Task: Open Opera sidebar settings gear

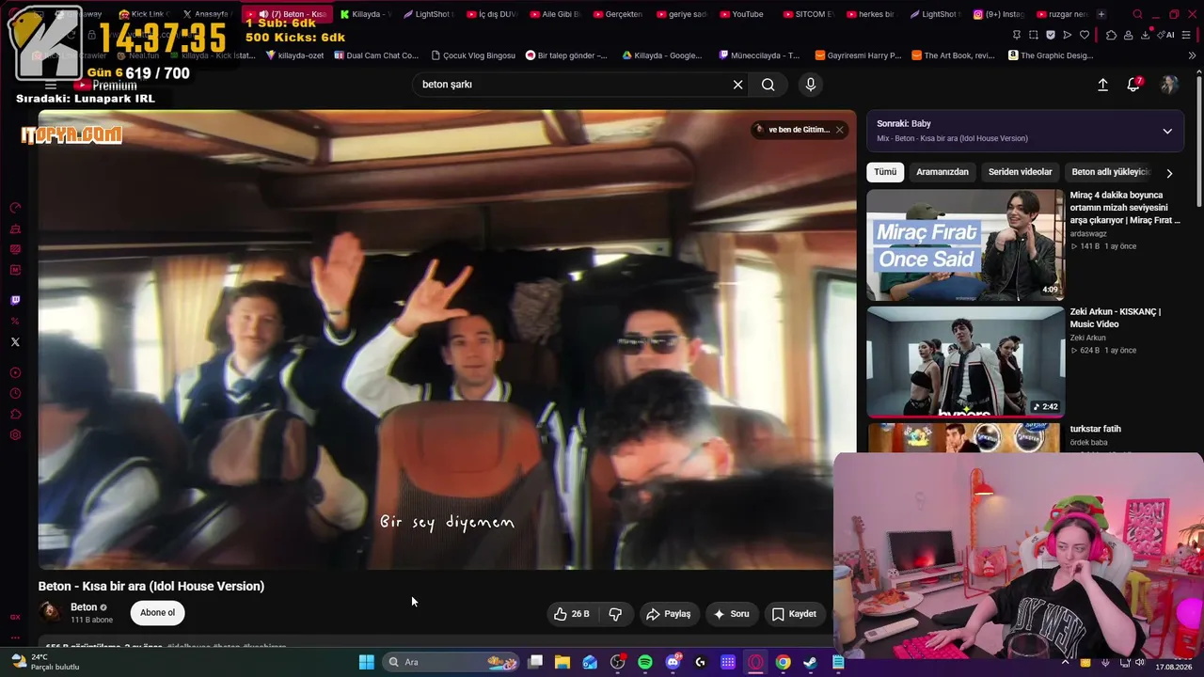Action: (15, 435)
